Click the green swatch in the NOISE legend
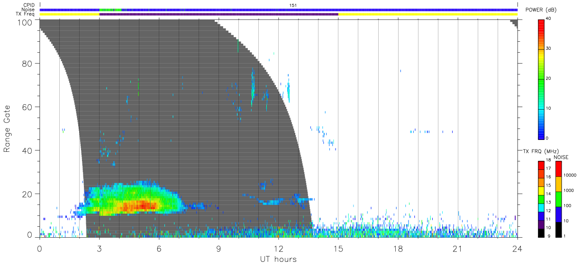 coord(558,199)
